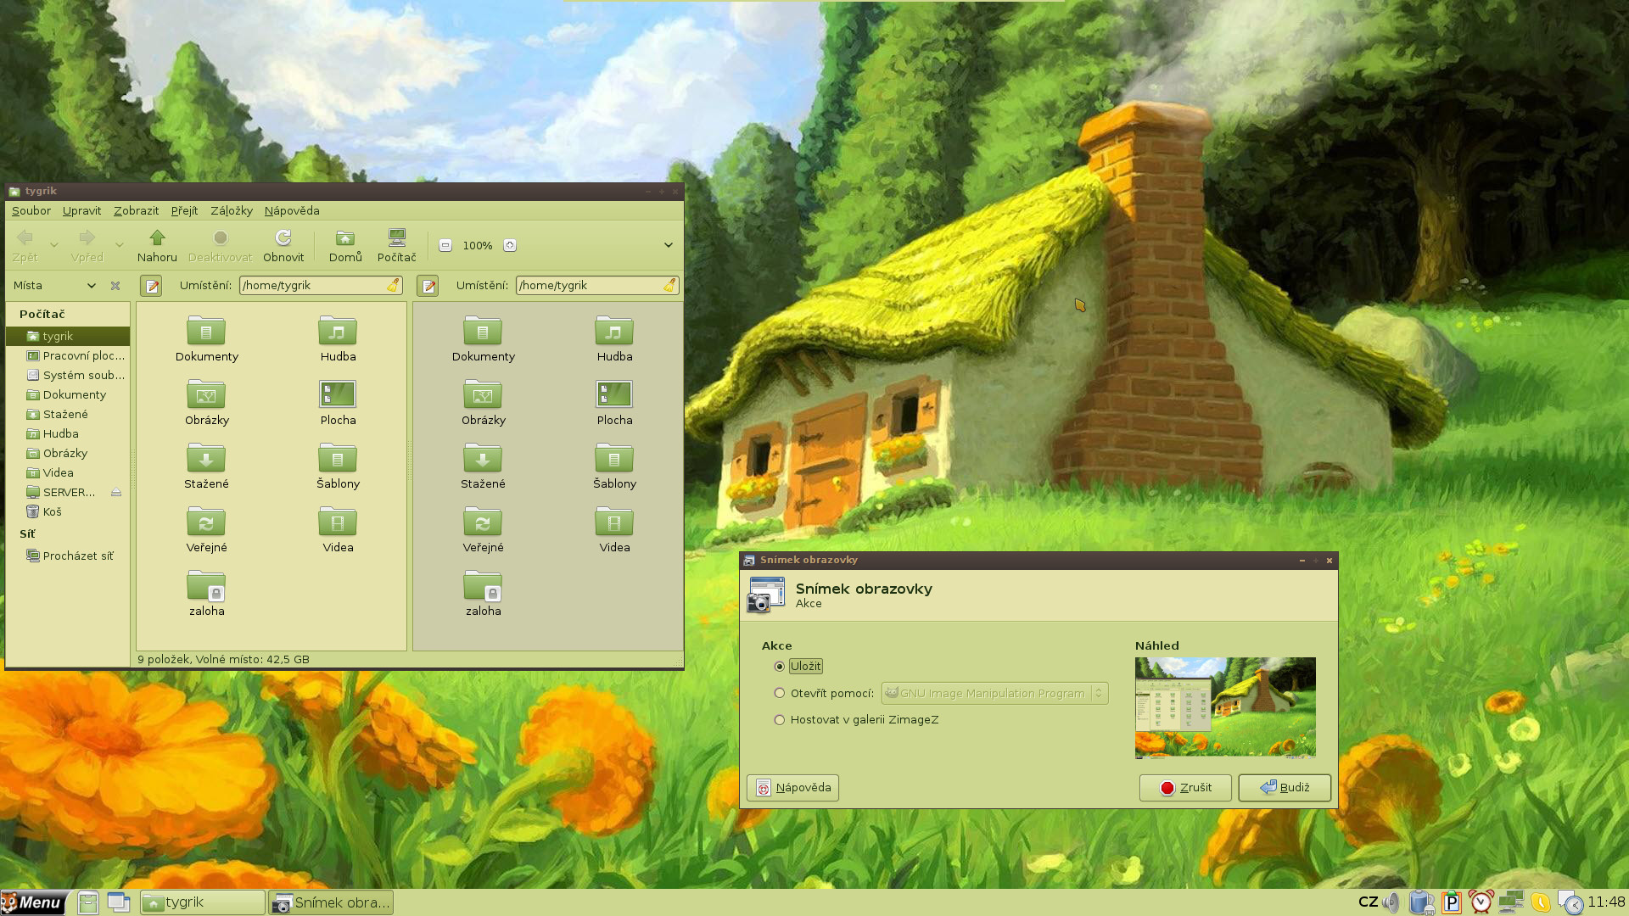
Task: Click the 11:48 clock on the panel
Action: (1606, 902)
